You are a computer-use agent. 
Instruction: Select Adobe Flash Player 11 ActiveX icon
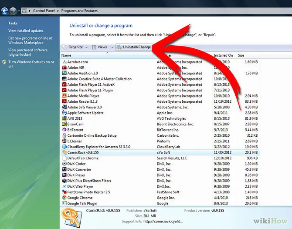(x=64, y=84)
